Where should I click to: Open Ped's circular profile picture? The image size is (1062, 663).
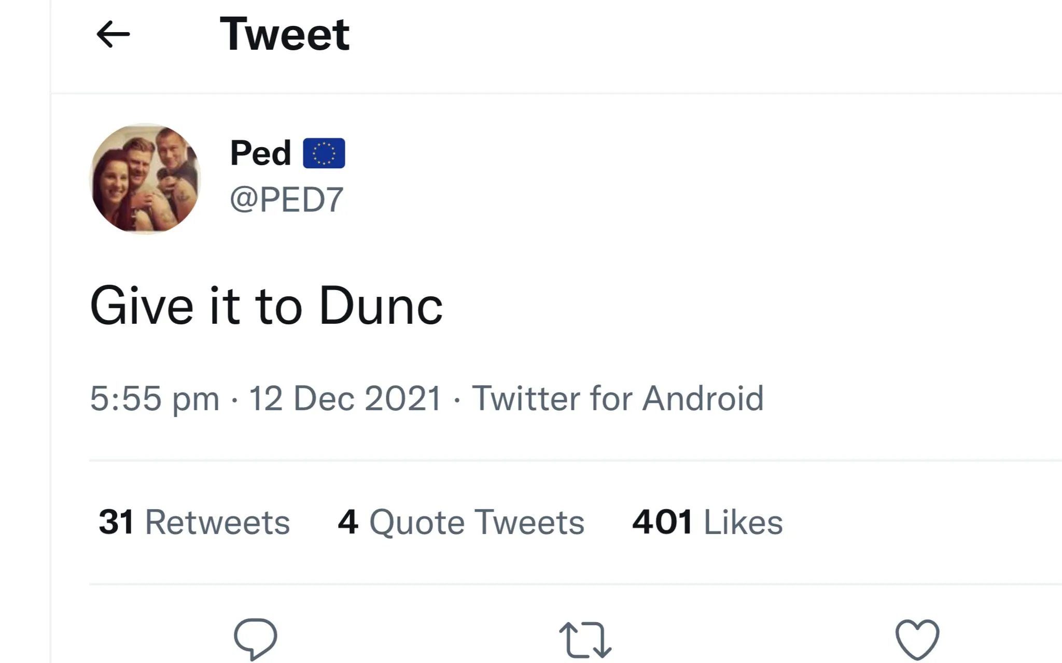point(145,179)
